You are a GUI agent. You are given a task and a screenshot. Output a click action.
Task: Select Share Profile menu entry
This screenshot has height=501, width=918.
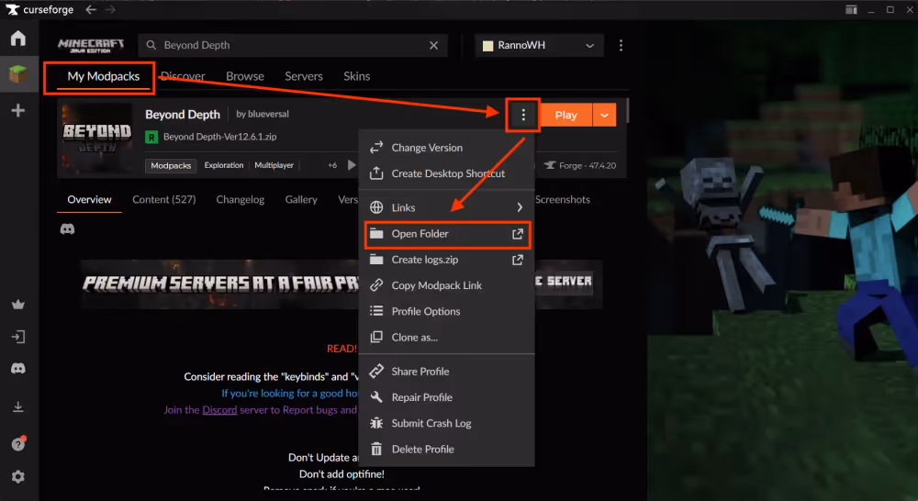coord(447,372)
